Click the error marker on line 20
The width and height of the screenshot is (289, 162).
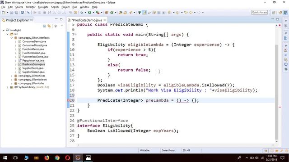pyautogui.click(x=68, y=100)
